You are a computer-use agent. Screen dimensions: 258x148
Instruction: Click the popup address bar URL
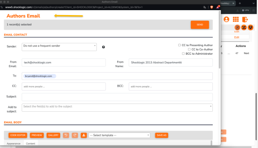tap(74, 7)
